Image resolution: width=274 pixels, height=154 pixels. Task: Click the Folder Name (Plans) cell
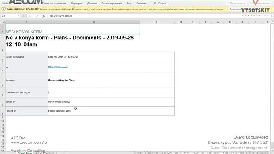pyautogui.click(x=111, y=111)
